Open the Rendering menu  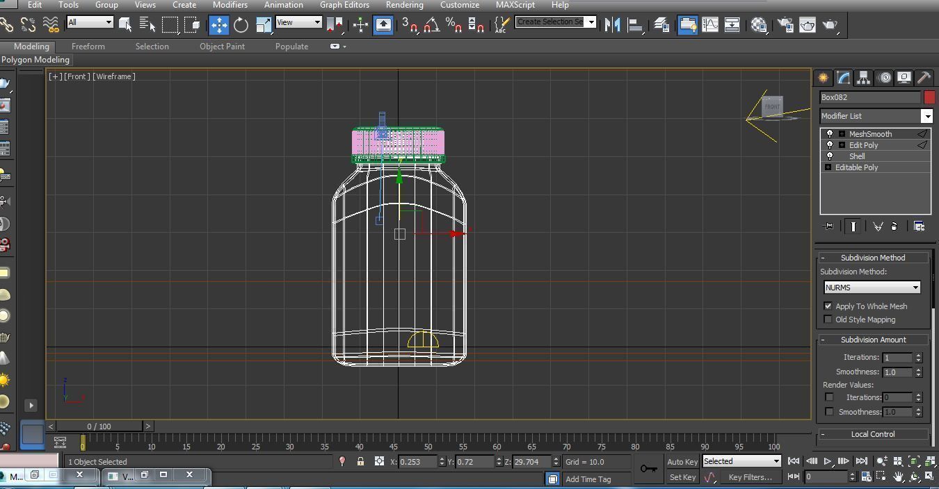404,5
